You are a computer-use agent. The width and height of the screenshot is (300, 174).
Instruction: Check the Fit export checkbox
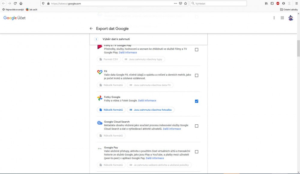pos(196,76)
